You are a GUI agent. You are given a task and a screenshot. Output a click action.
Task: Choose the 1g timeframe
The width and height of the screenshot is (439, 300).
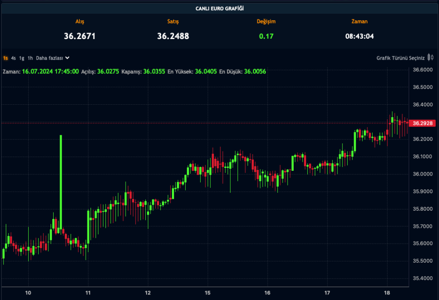21,58
